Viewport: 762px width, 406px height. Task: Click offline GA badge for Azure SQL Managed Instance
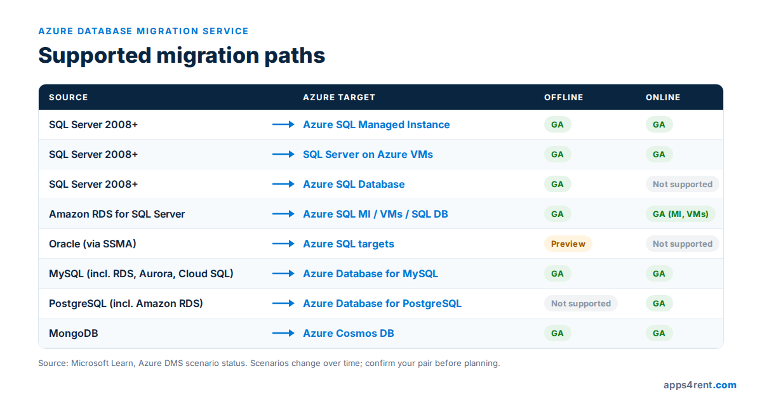(x=558, y=124)
